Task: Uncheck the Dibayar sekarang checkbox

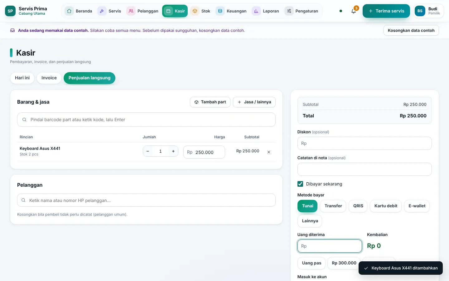Action: pos(300,184)
